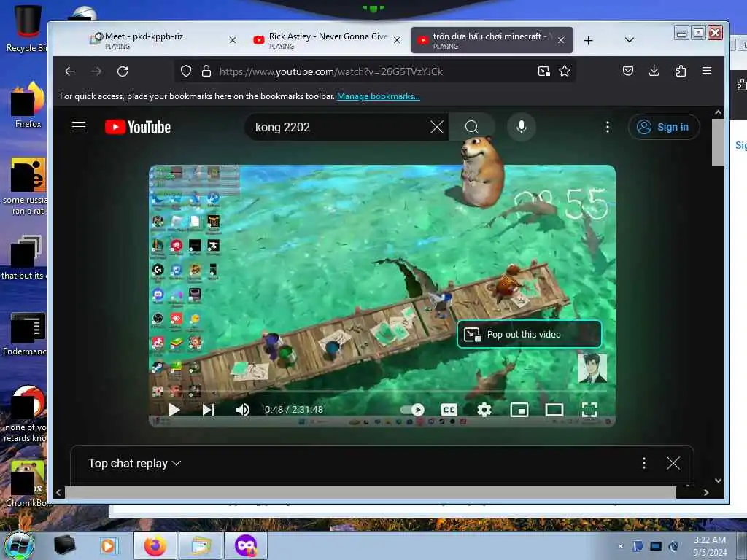Image resolution: width=747 pixels, height=560 pixels.
Task: Clear the YouTube search text with X
Action: pos(436,127)
